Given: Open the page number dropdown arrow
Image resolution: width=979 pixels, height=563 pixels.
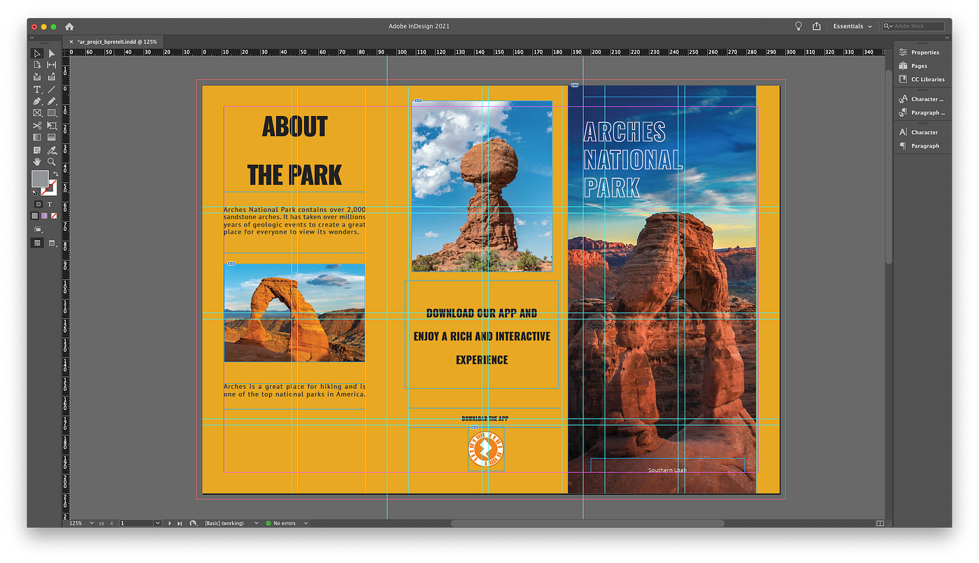Looking at the screenshot, I should [x=157, y=523].
